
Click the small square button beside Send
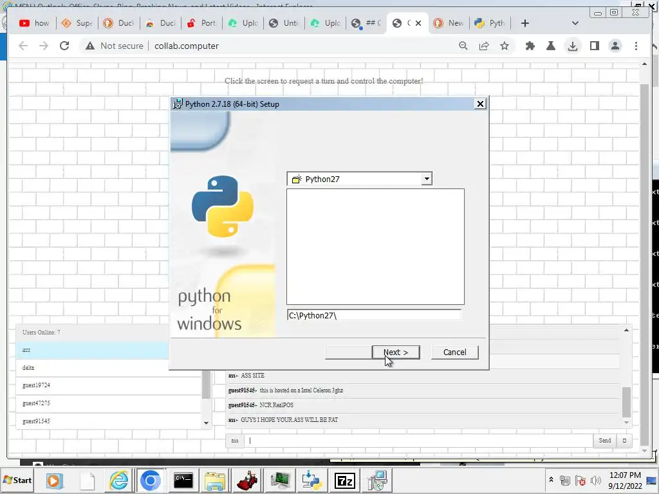coord(624,440)
